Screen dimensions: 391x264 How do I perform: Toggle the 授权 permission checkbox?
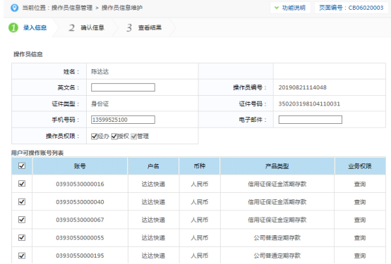(114, 137)
